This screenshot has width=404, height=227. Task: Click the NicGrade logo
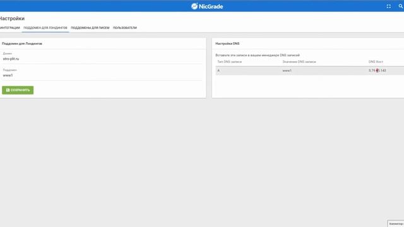tap(207, 6)
